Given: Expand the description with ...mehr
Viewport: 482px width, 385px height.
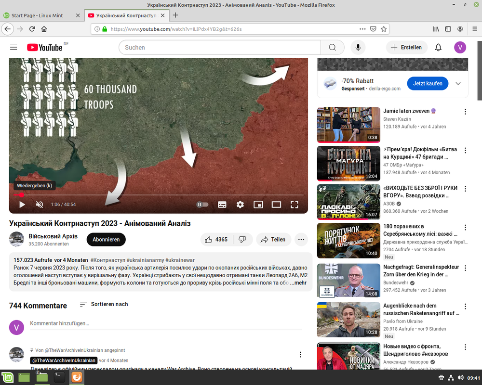Looking at the screenshot, I should pos(298,283).
